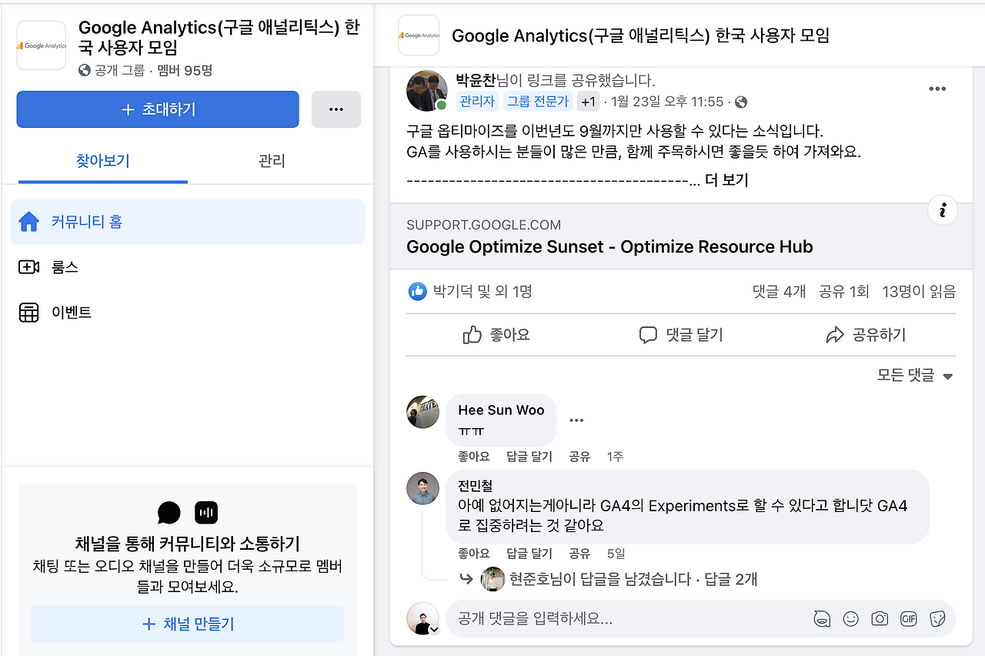
Task: Select the 룸스 sidebar icon
Action: [x=29, y=268]
